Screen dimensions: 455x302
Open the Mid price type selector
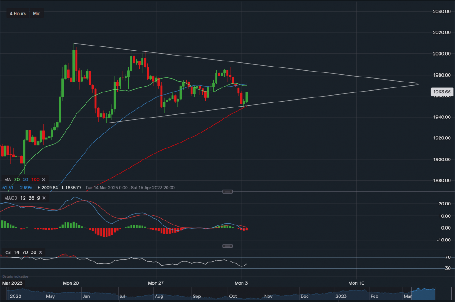(36, 14)
